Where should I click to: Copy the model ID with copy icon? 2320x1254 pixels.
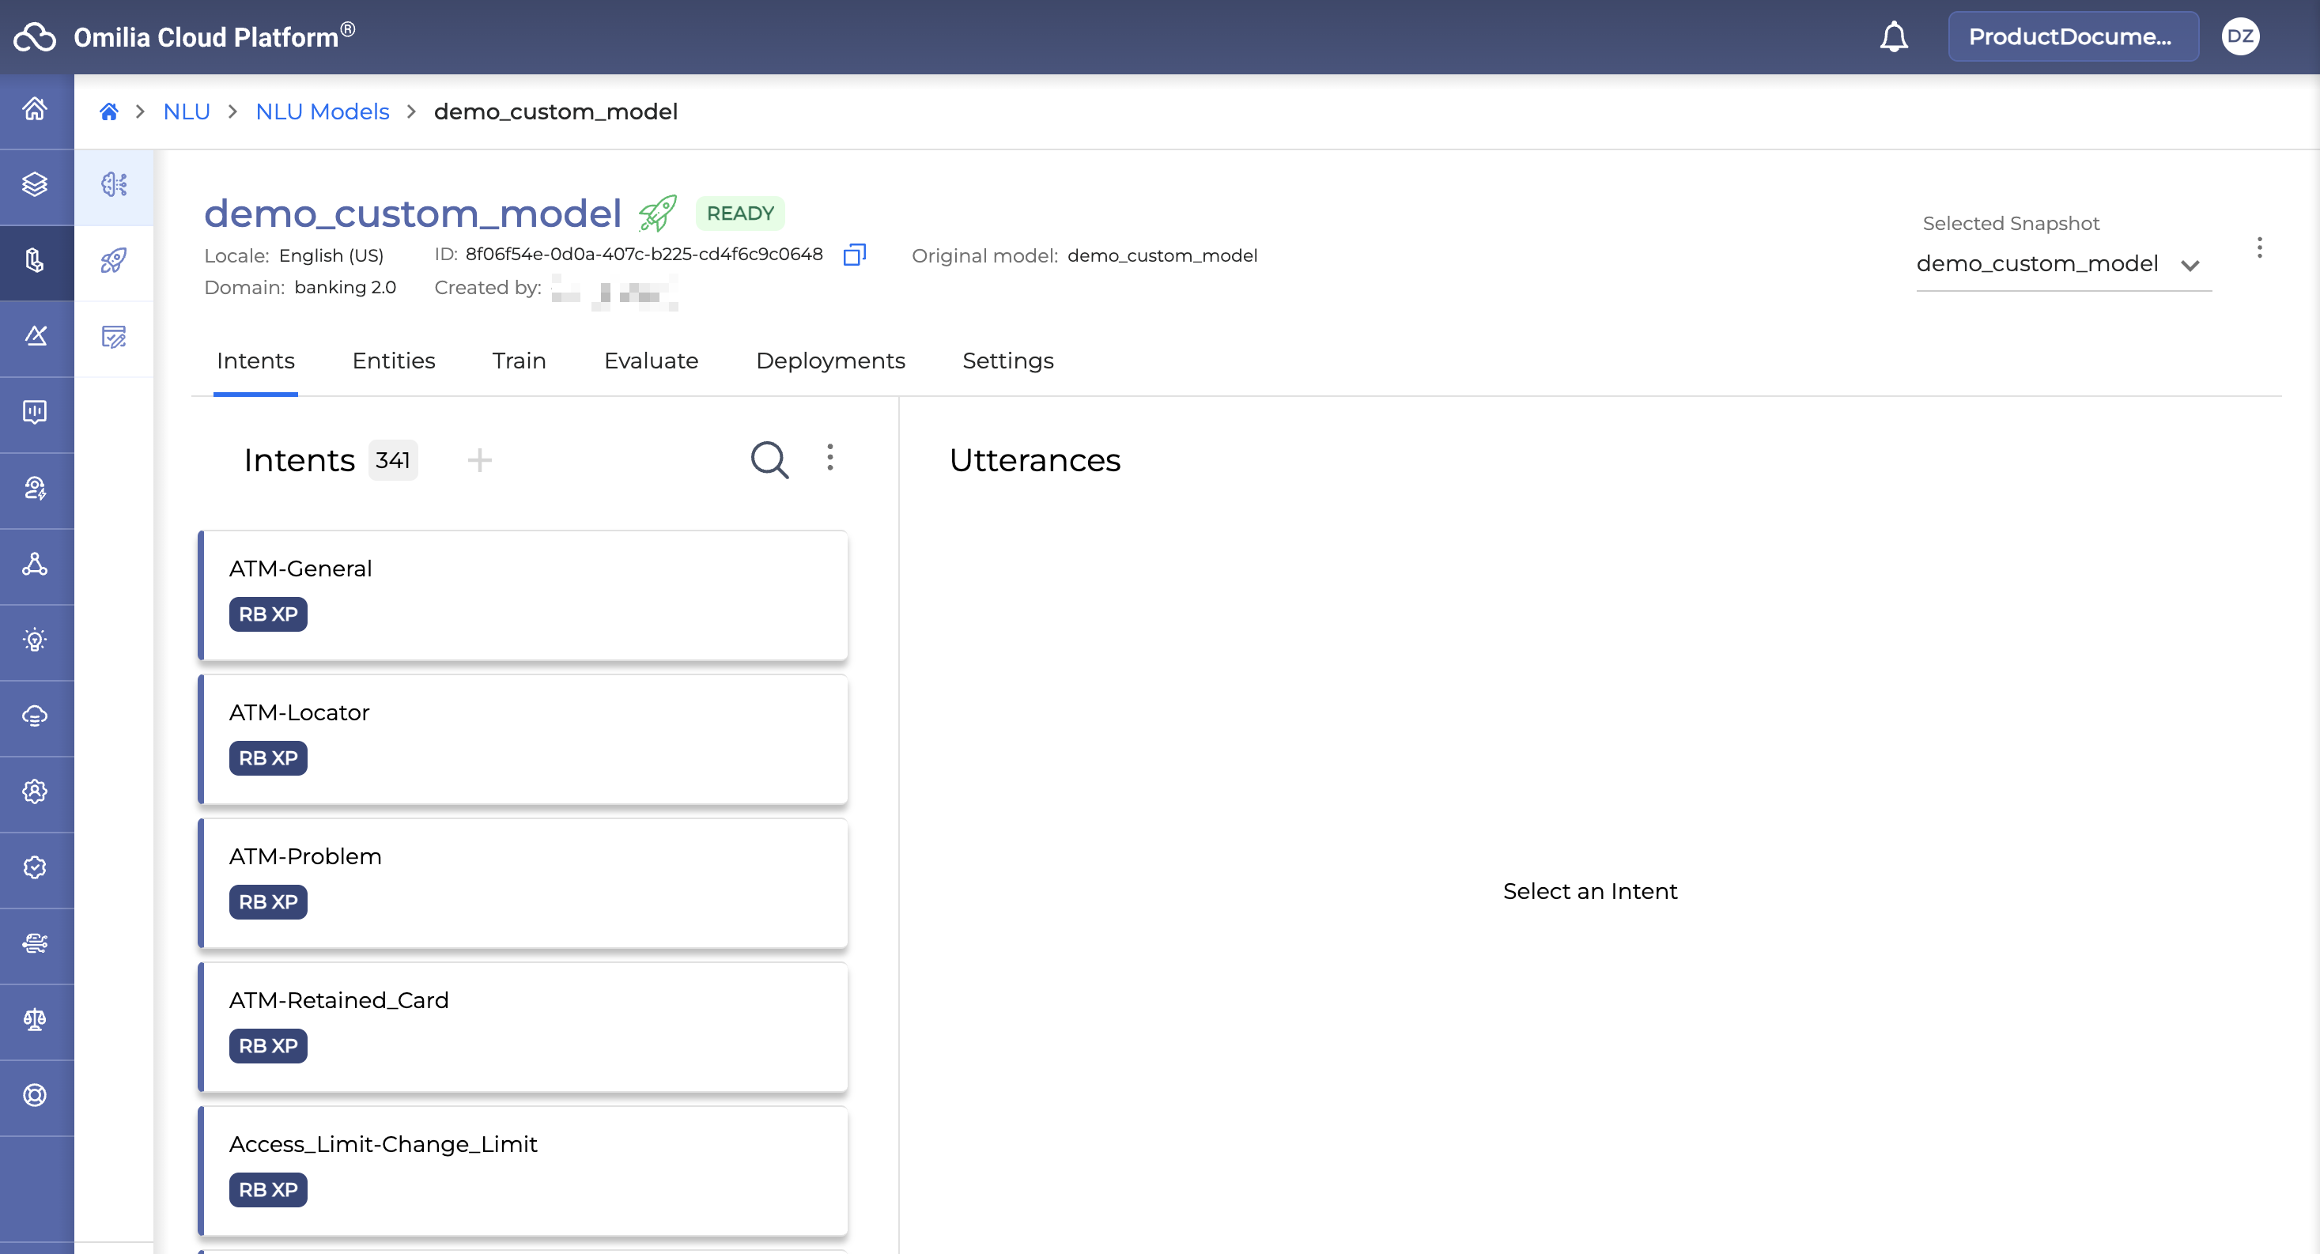pyautogui.click(x=854, y=255)
